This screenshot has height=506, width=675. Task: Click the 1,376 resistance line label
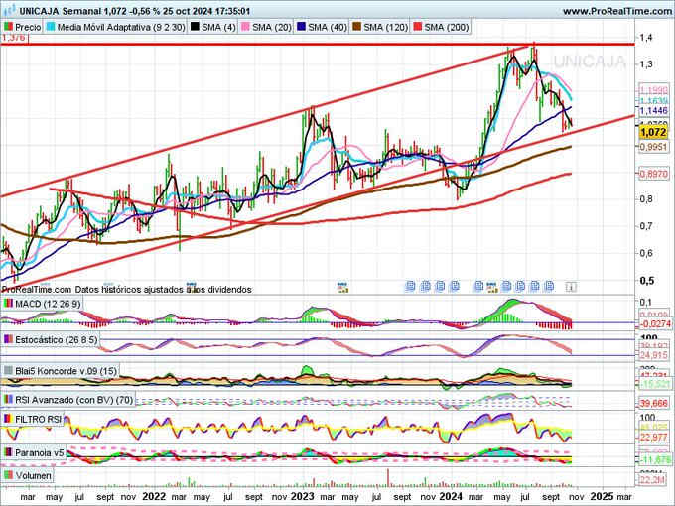(14, 38)
